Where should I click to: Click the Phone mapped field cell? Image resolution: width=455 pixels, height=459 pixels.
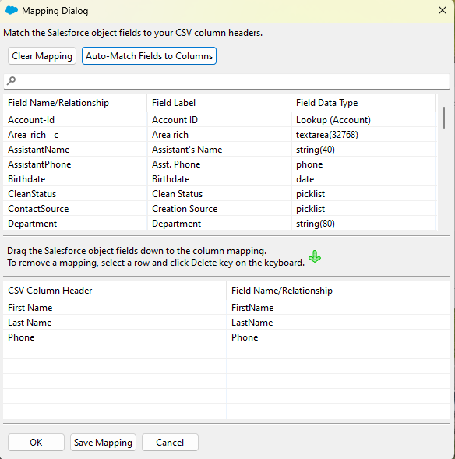click(338, 337)
